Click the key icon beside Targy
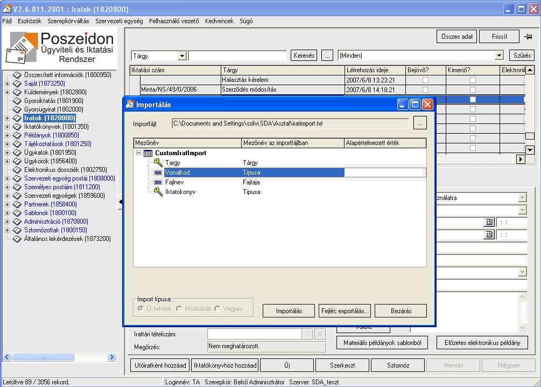 [x=158, y=162]
